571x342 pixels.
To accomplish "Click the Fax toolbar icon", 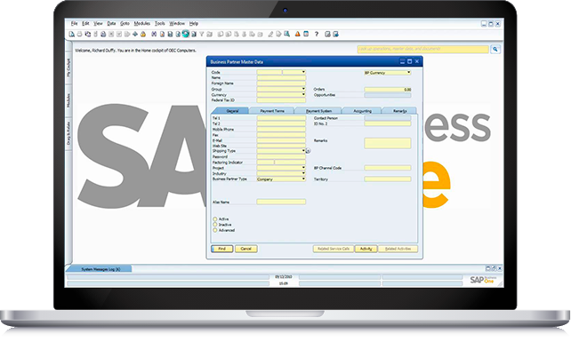I will 103,34.
